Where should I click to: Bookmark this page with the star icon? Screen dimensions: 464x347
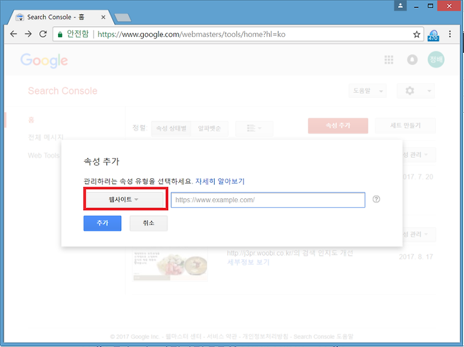(417, 34)
